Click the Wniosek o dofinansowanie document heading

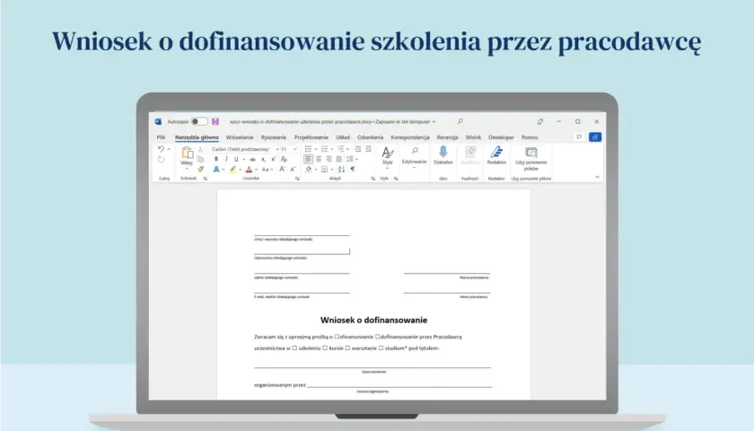pyautogui.click(x=373, y=320)
